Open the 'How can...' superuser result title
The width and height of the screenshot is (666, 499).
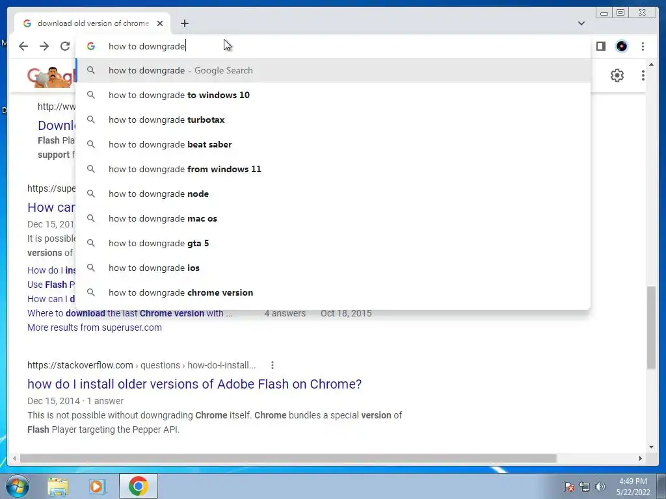pos(51,207)
